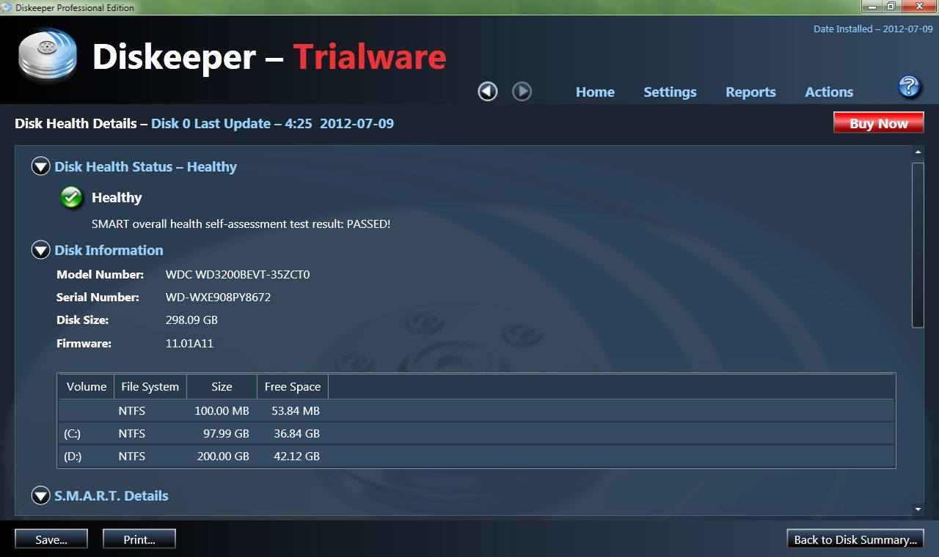Select the 100.00 MB unnamed volume row
Image resolution: width=939 pixels, height=557 pixels.
pyautogui.click(x=477, y=411)
